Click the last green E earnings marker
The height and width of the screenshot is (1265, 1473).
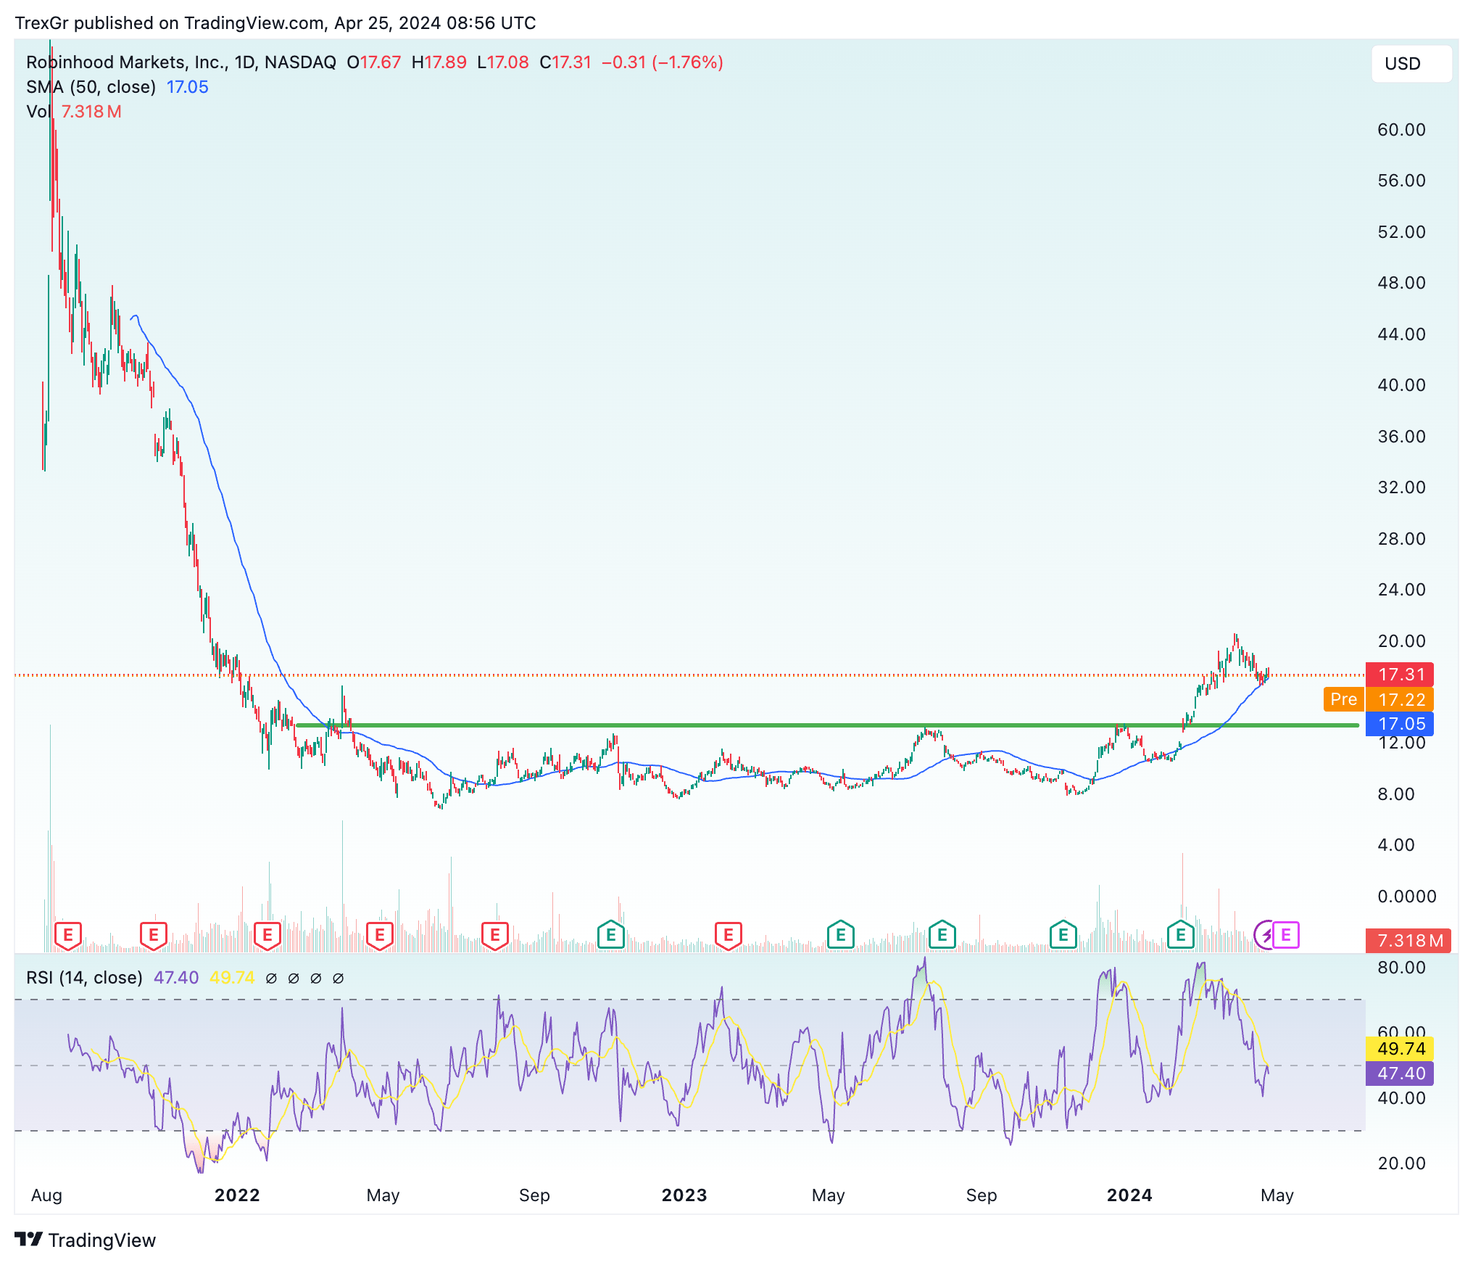[1180, 935]
